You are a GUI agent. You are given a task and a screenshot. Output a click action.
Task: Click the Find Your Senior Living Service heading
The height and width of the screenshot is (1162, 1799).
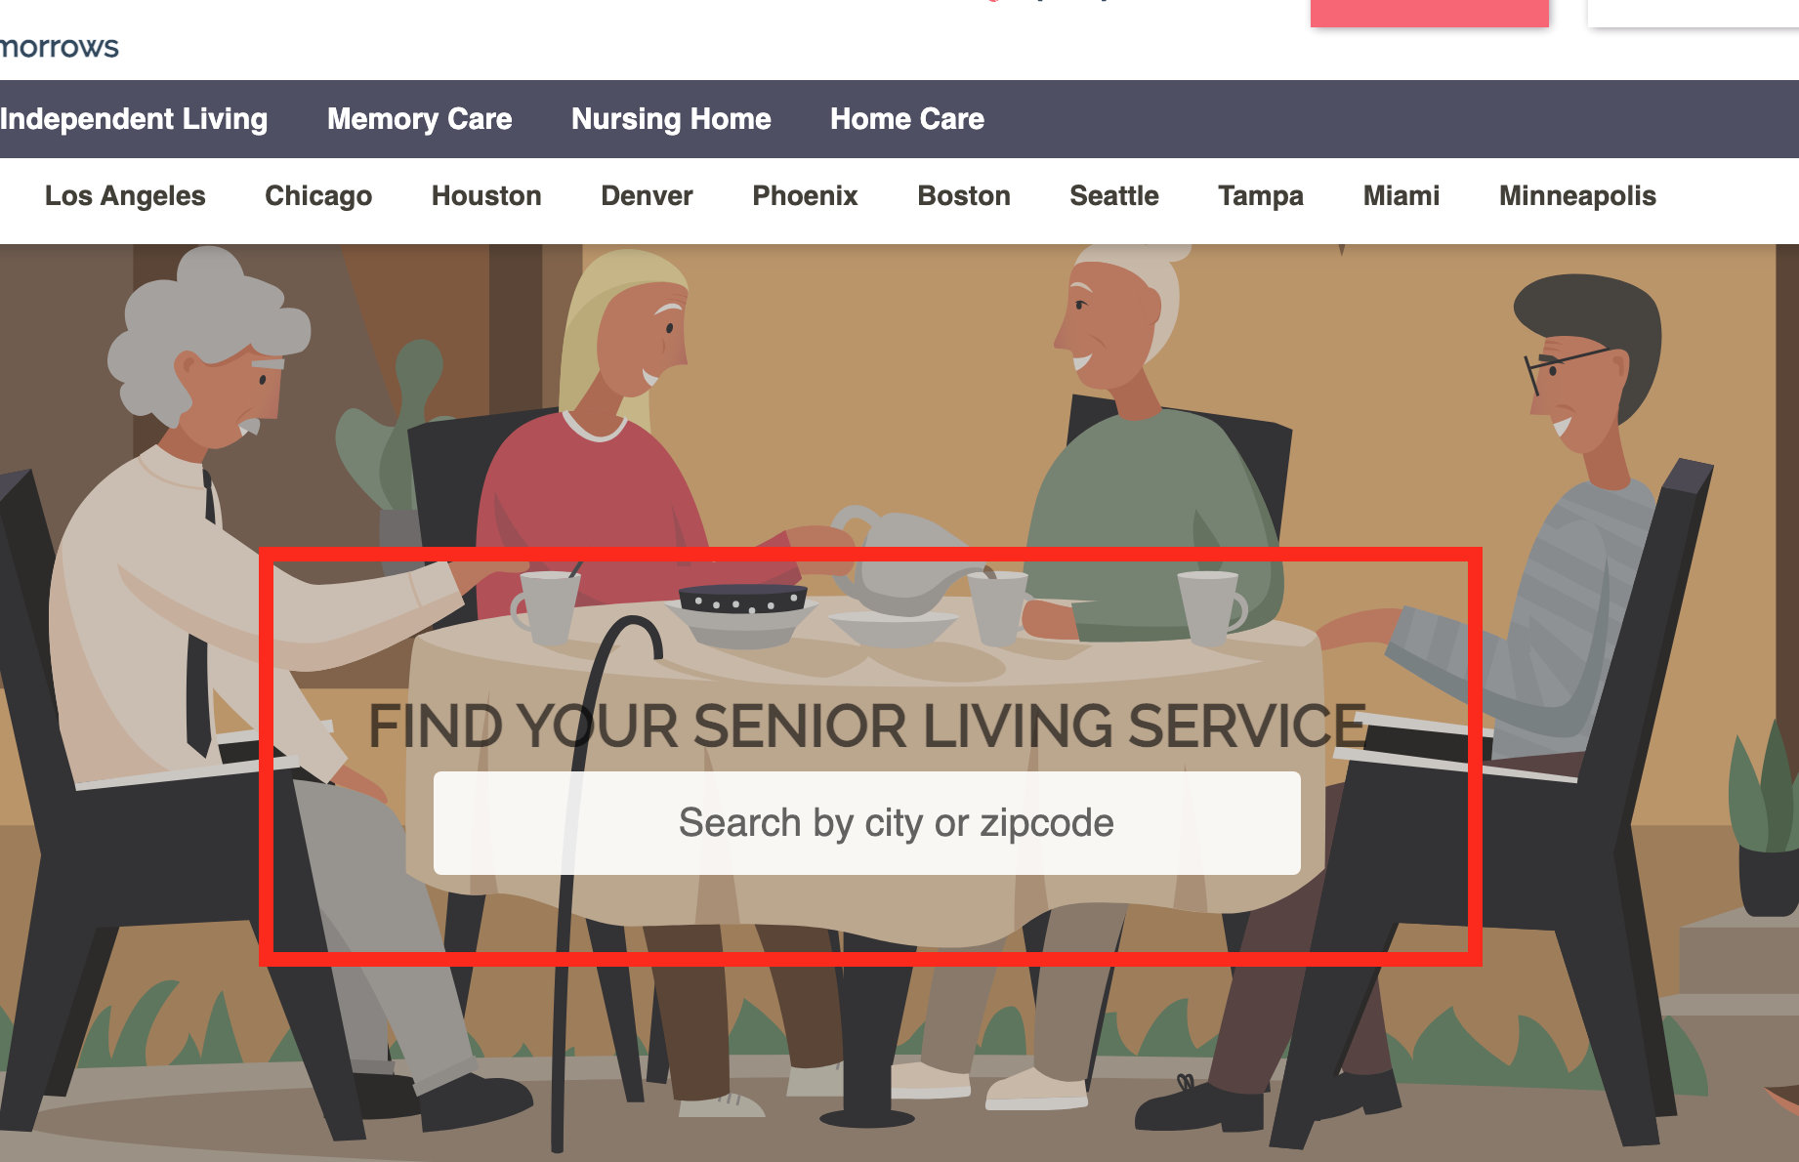click(x=867, y=726)
